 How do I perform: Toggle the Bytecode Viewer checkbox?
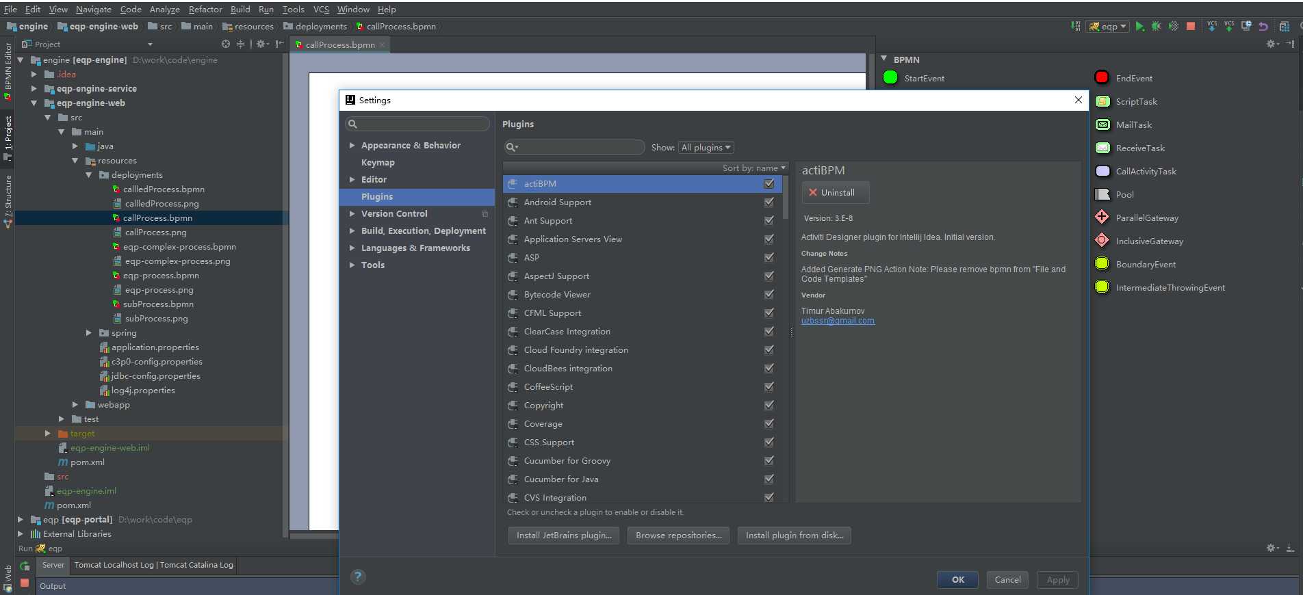pyautogui.click(x=769, y=294)
